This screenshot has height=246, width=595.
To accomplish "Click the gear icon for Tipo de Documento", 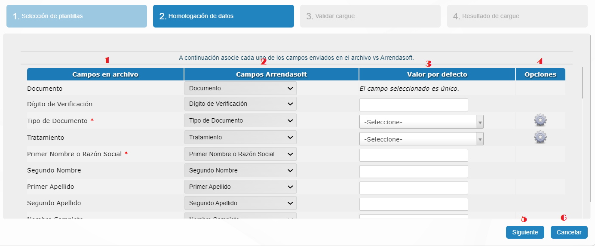I will [540, 120].
